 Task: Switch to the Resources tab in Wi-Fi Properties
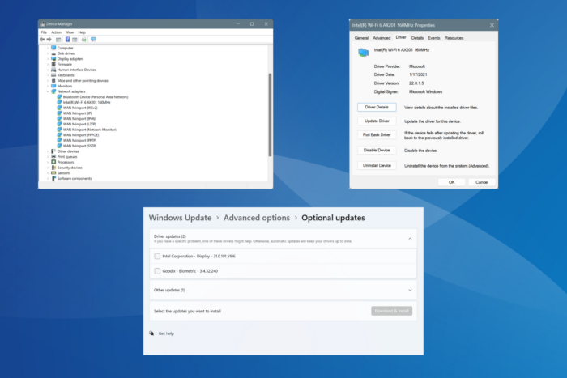point(454,38)
